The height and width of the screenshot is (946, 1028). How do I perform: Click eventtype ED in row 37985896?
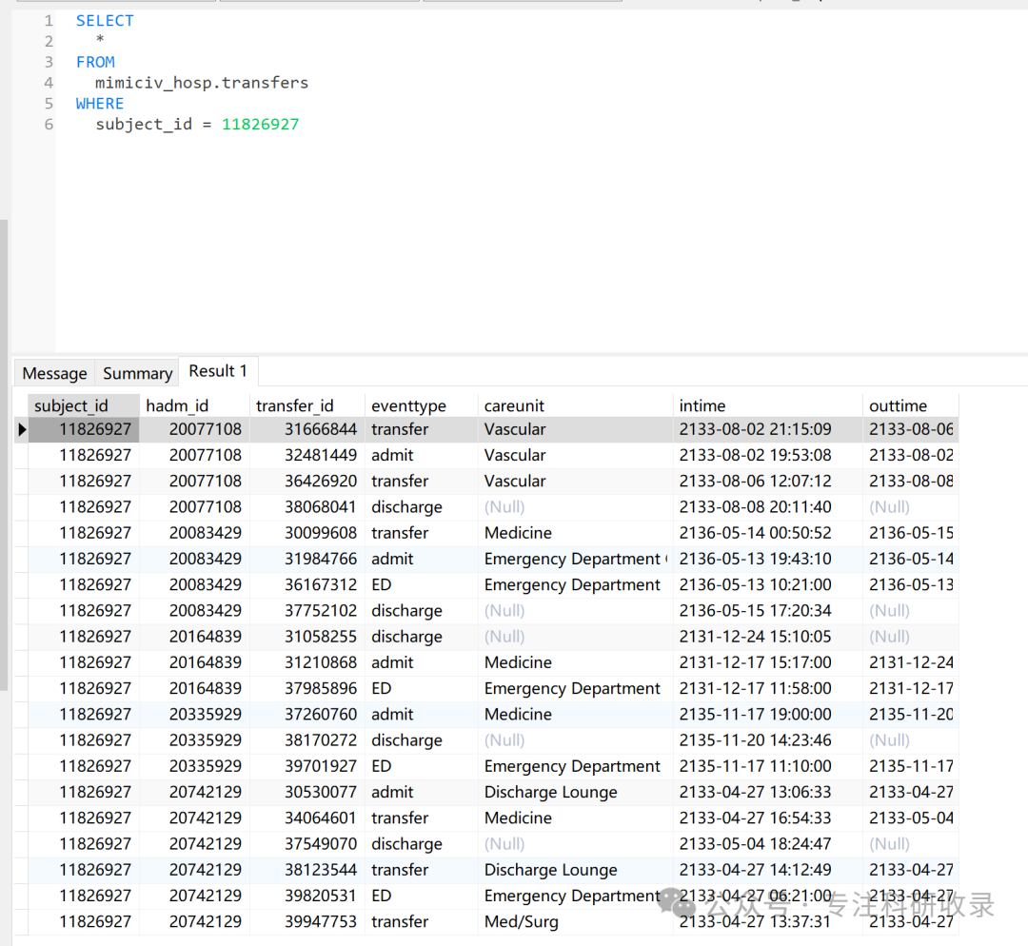[422, 688]
